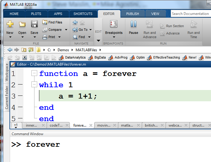Launch the DataAnalytics shortcut
Screen dimensions: 211x162
[72, 57]
